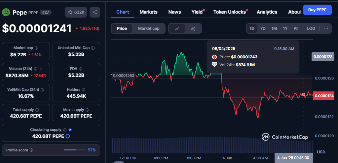Show info for Max. supply
Image resolution: width=338 pixels, height=163 pixels.
87,110
